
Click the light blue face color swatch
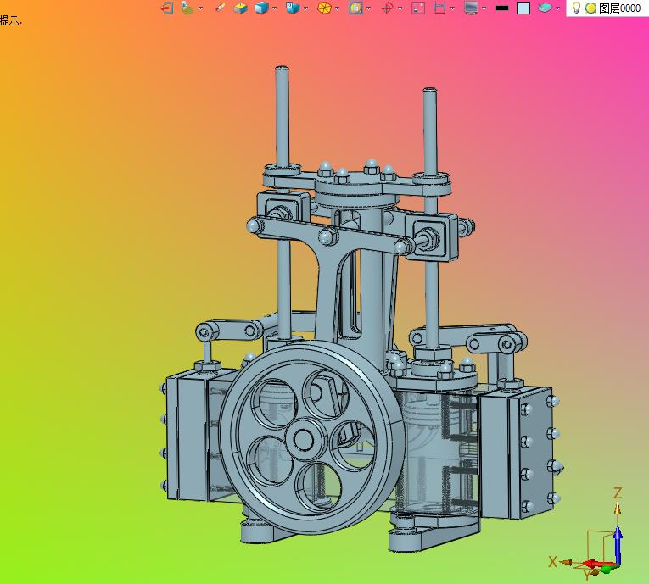(523, 8)
